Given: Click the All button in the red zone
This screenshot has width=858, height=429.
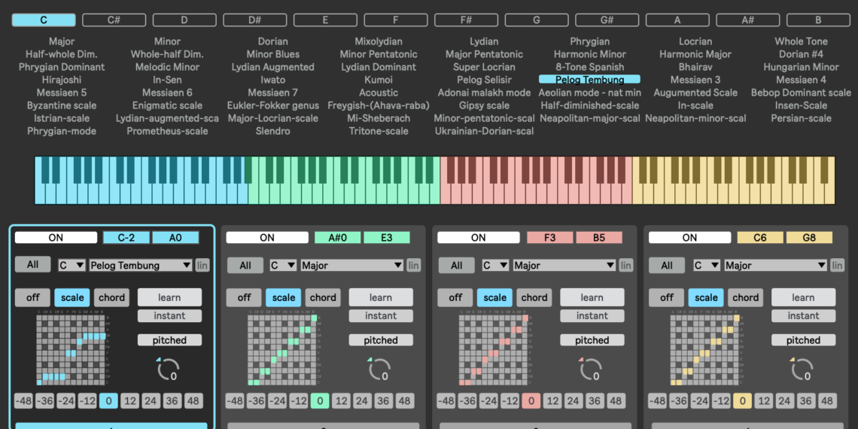Looking at the screenshot, I should tap(457, 266).
